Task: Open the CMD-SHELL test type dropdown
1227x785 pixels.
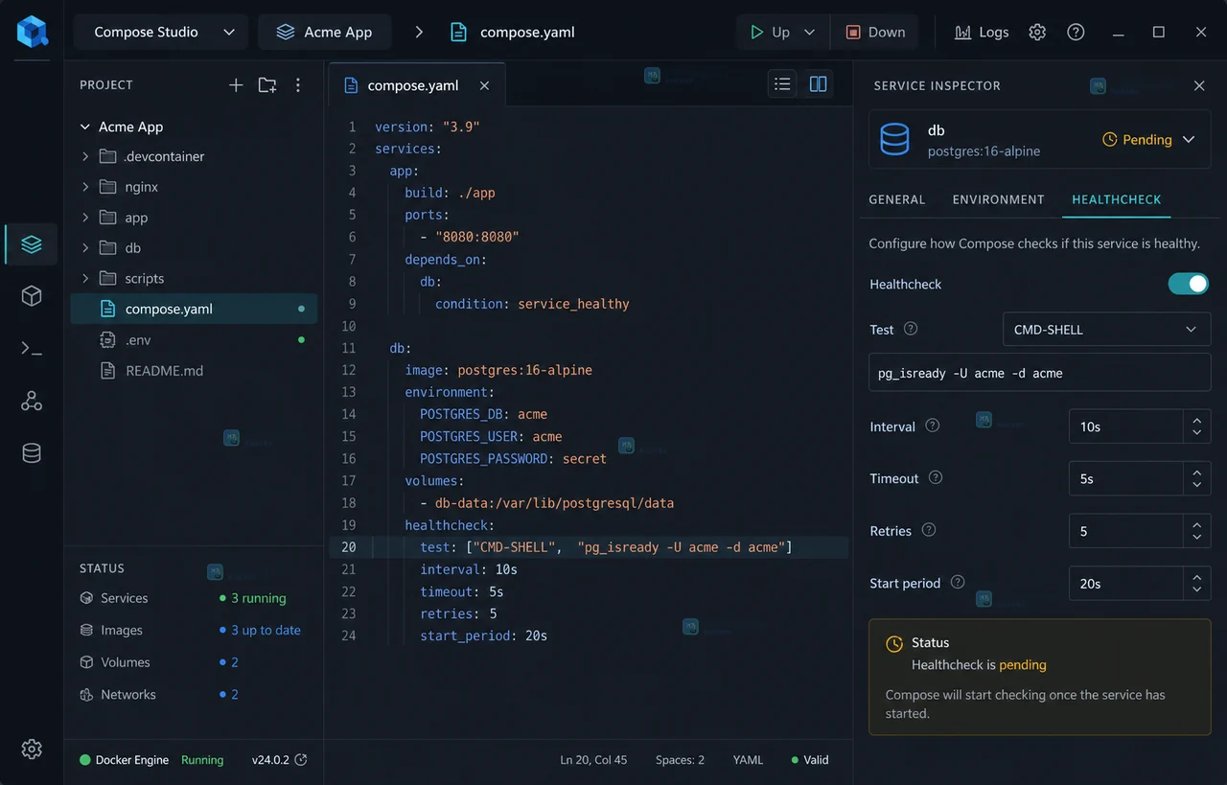Action: point(1106,329)
